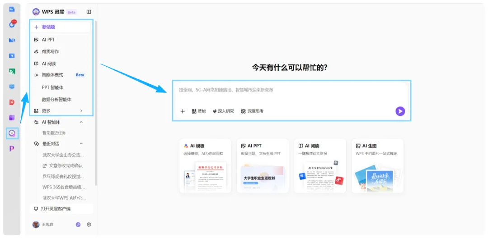The width and height of the screenshot is (488, 238).
Task: Click the purple membership icon beside settings
Action: (78, 224)
